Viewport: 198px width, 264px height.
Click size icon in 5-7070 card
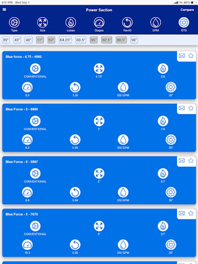click(99, 226)
